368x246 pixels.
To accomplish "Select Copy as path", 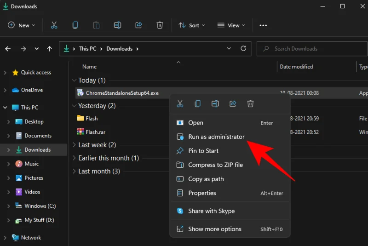I will pyautogui.click(x=230, y=179).
